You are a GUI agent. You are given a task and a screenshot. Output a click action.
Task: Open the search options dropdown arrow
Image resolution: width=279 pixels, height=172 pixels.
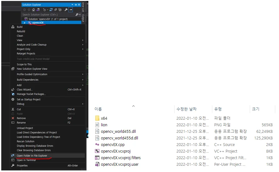(x=80, y=14)
